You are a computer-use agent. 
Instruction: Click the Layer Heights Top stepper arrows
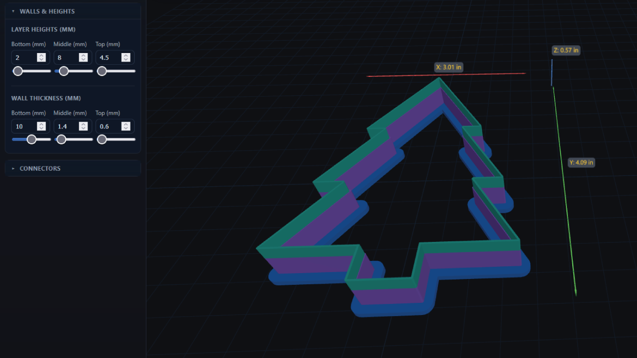point(126,57)
